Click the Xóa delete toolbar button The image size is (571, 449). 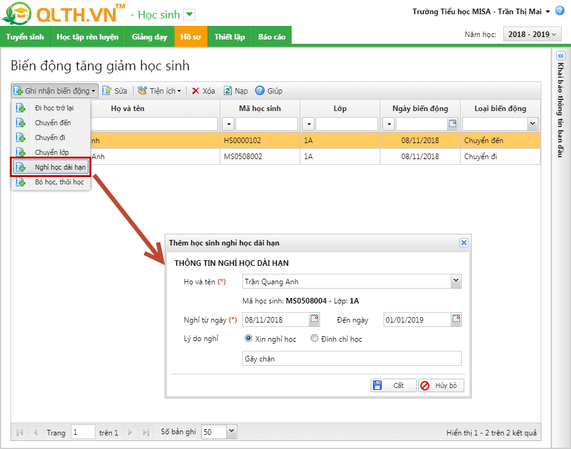(x=203, y=91)
